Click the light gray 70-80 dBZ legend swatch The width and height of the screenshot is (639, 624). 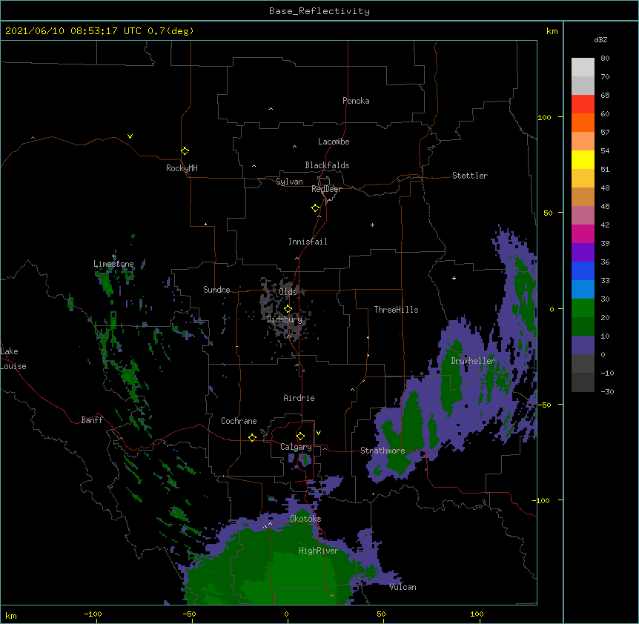pyautogui.click(x=583, y=67)
